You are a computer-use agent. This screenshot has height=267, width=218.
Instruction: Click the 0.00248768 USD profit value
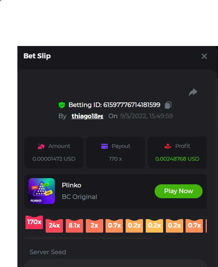pyautogui.click(x=177, y=159)
